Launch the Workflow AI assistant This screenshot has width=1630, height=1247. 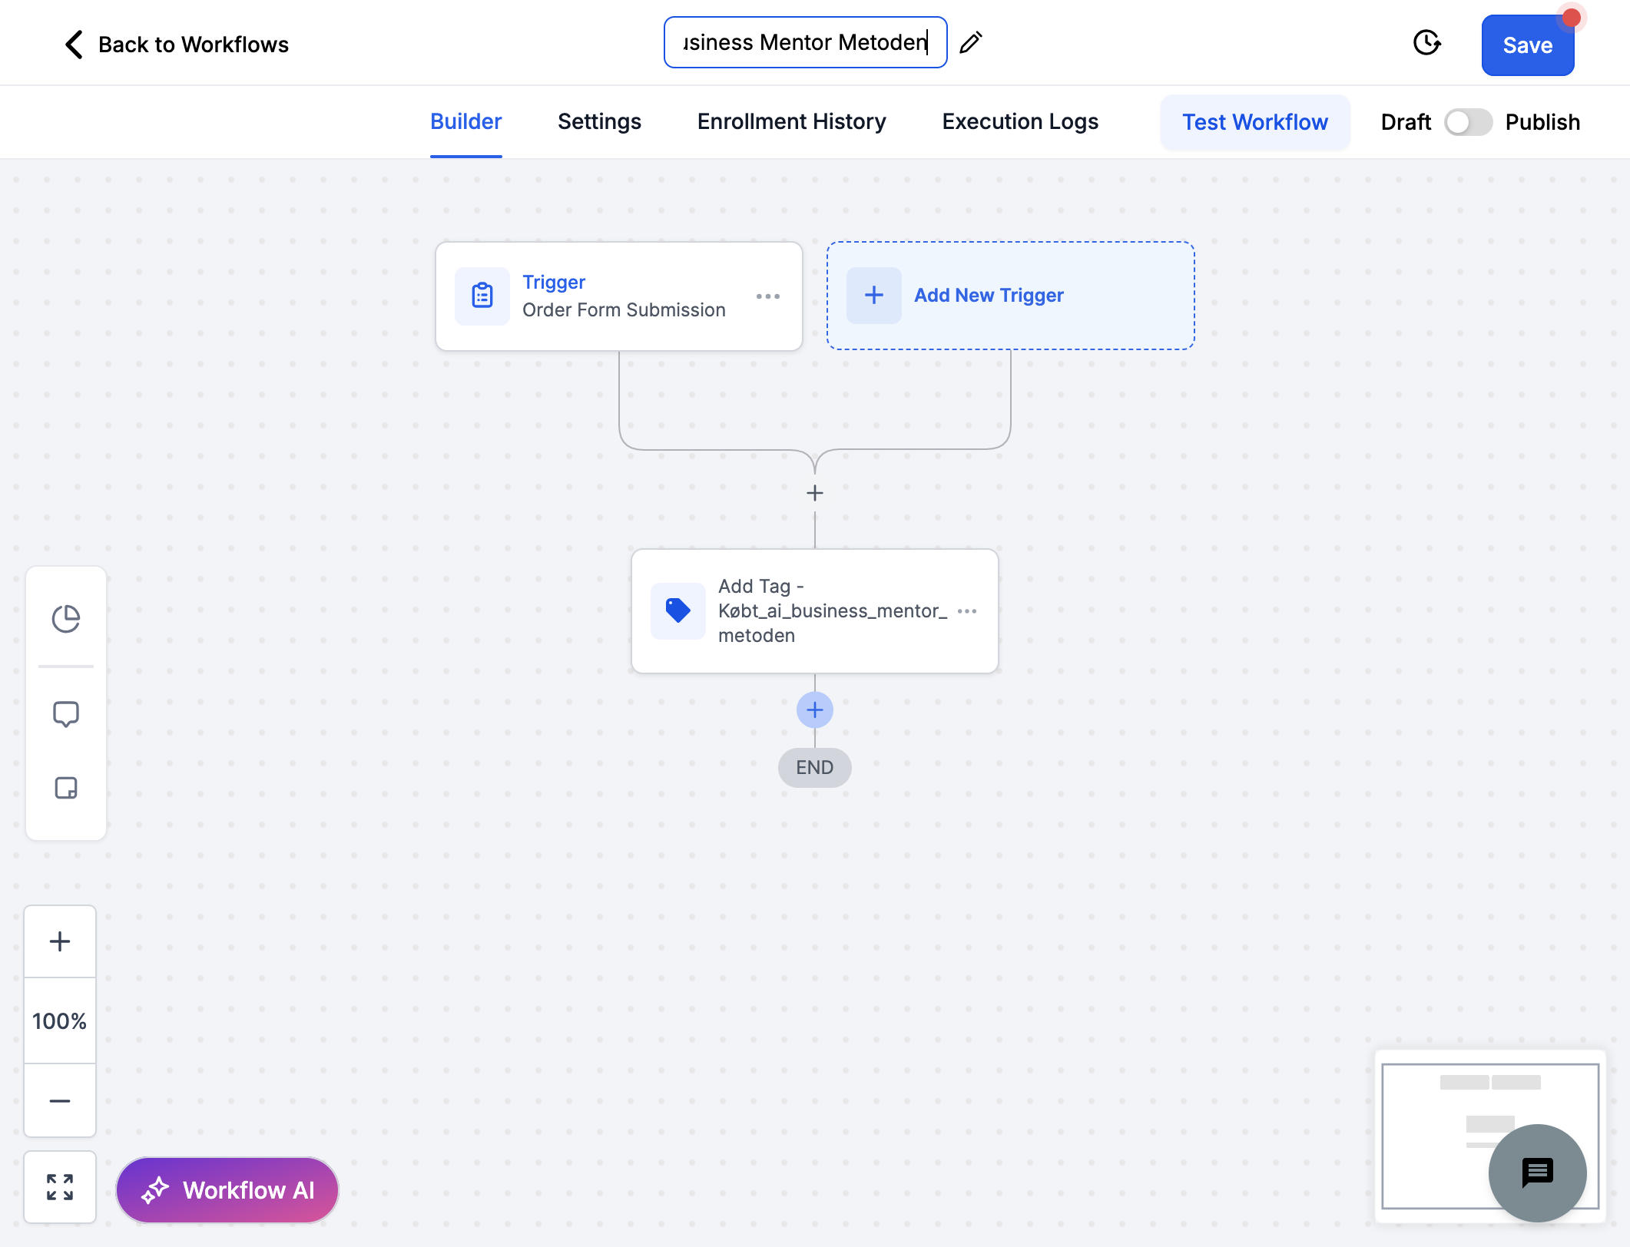point(227,1190)
